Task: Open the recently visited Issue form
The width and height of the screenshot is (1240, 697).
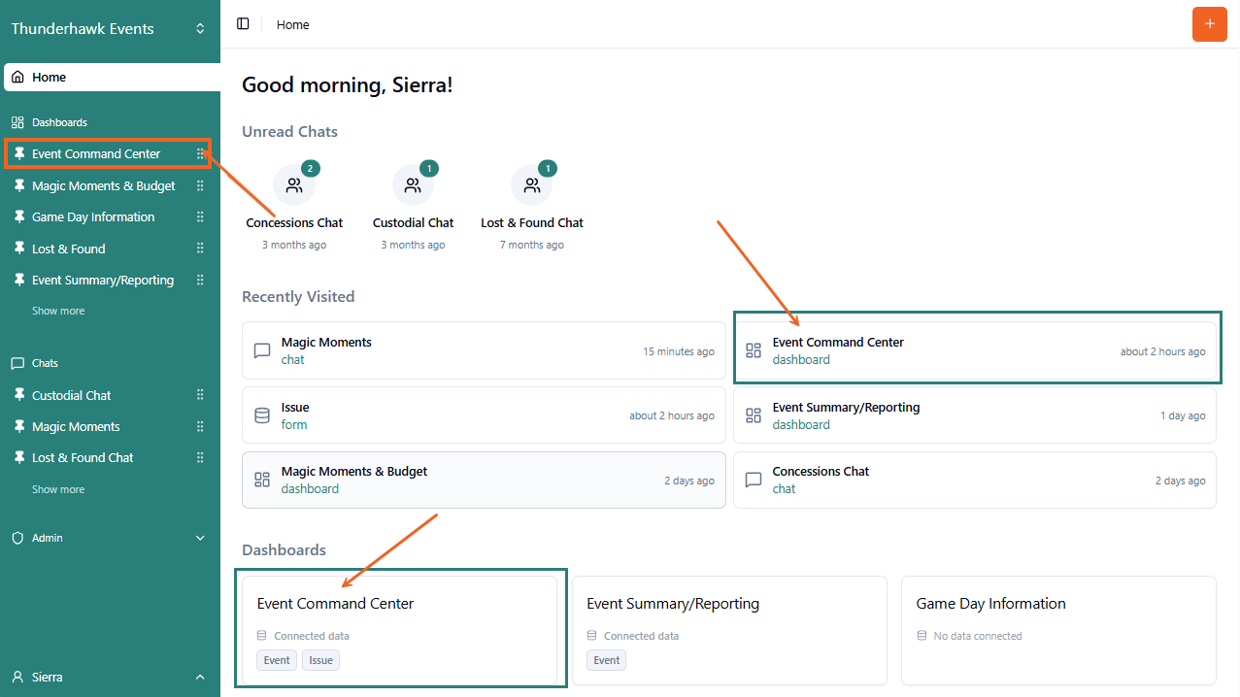Action: [x=483, y=415]
